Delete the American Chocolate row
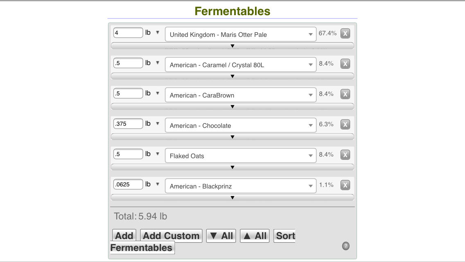465x262 pixels. pos(345,124)
